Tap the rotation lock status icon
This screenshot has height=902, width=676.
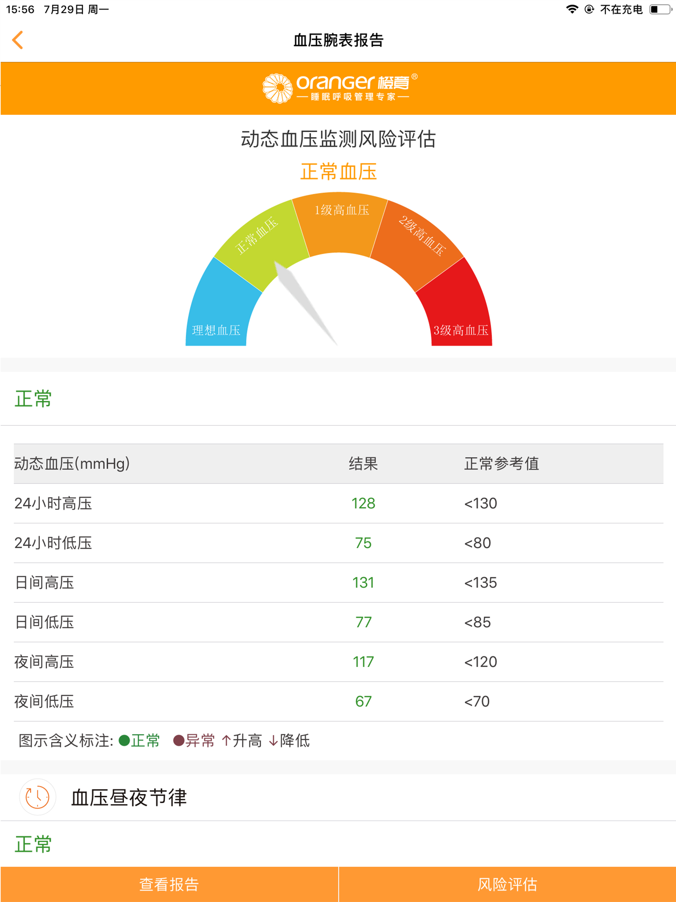[x=589, y=9]
